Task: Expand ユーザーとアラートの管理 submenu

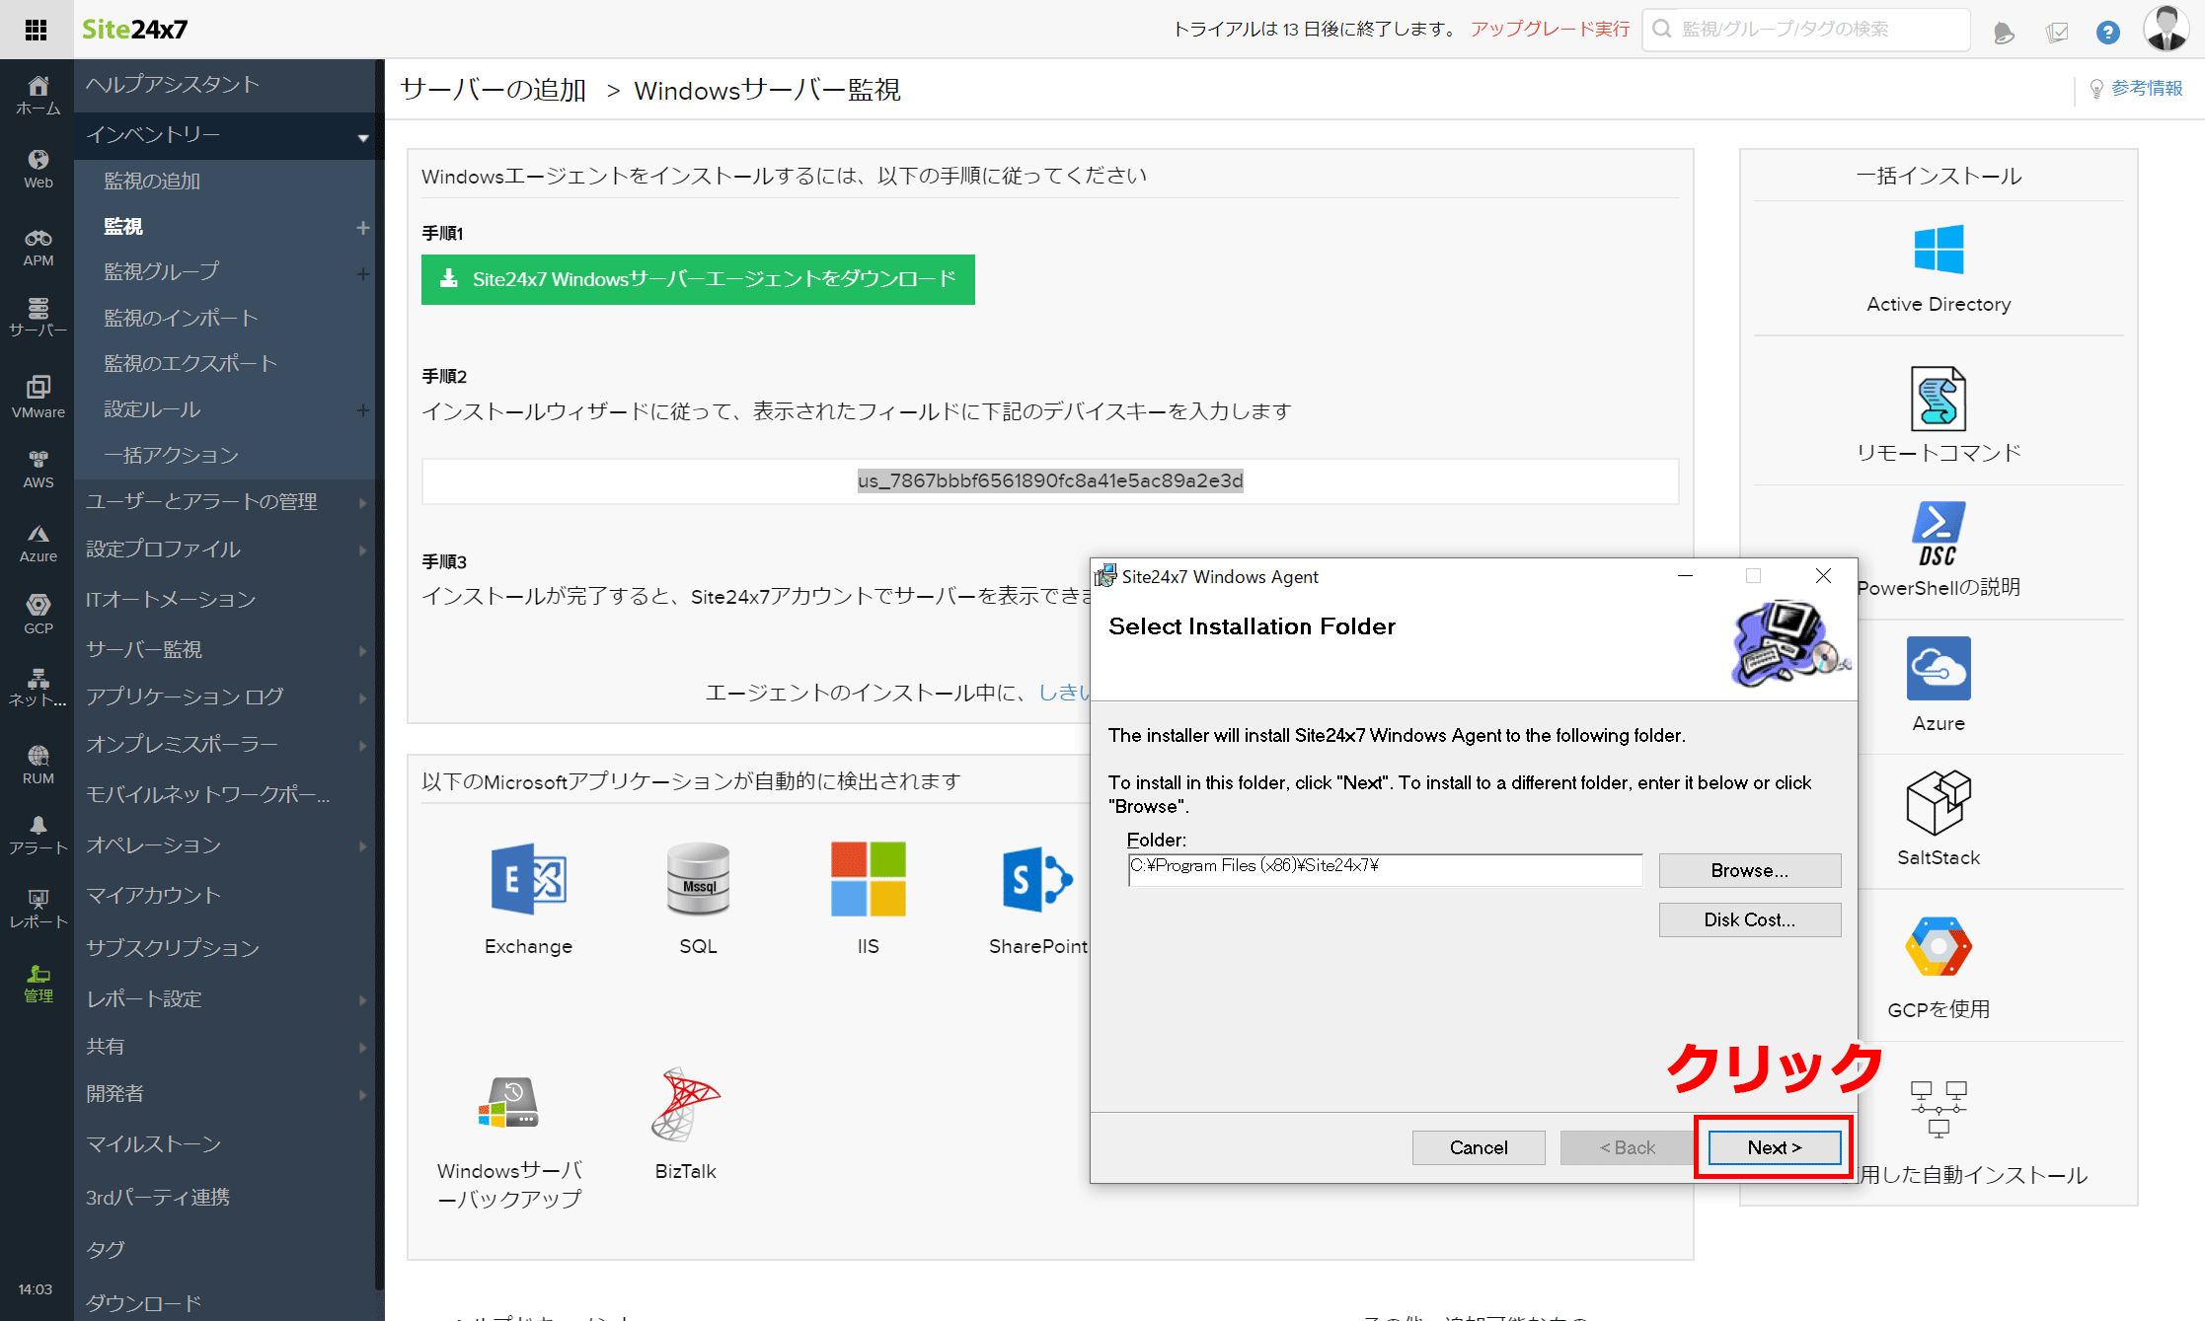Action: (362, 503)
